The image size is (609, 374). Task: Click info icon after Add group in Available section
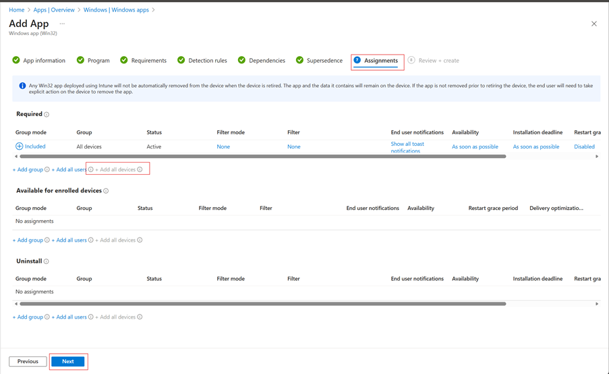point(47,240)
